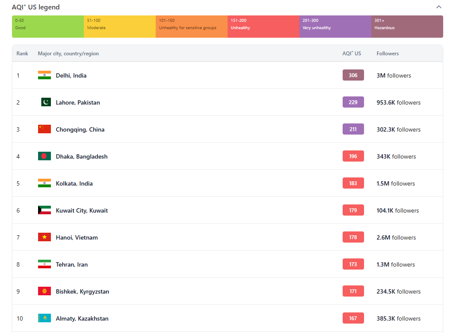Viewport: 453px width, 333px height.
Task: Click the Pakistan flag next to Lahore
Action: click(x=46, y=102)
